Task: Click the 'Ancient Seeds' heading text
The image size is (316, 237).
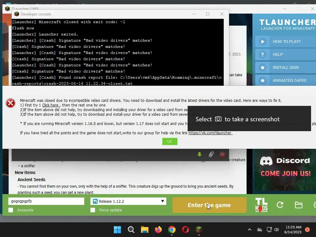Action: (31, 180)
